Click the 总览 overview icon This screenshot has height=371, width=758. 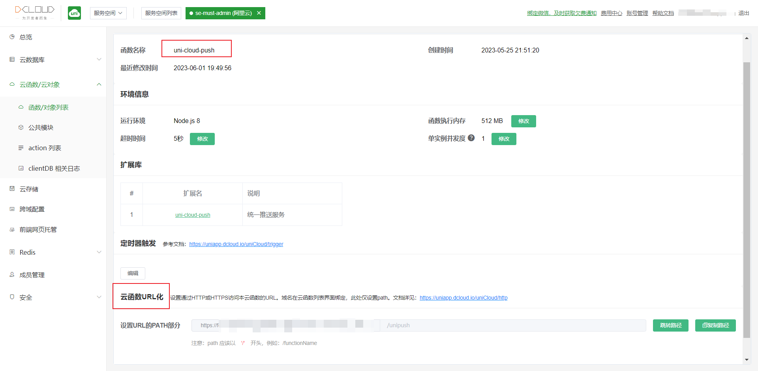(12, 37)
